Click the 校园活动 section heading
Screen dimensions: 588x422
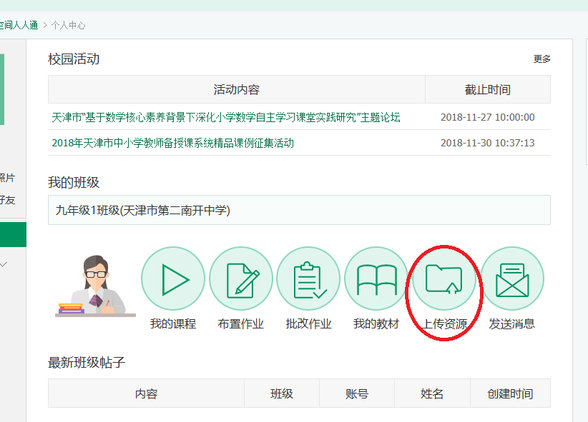(74, 59)
